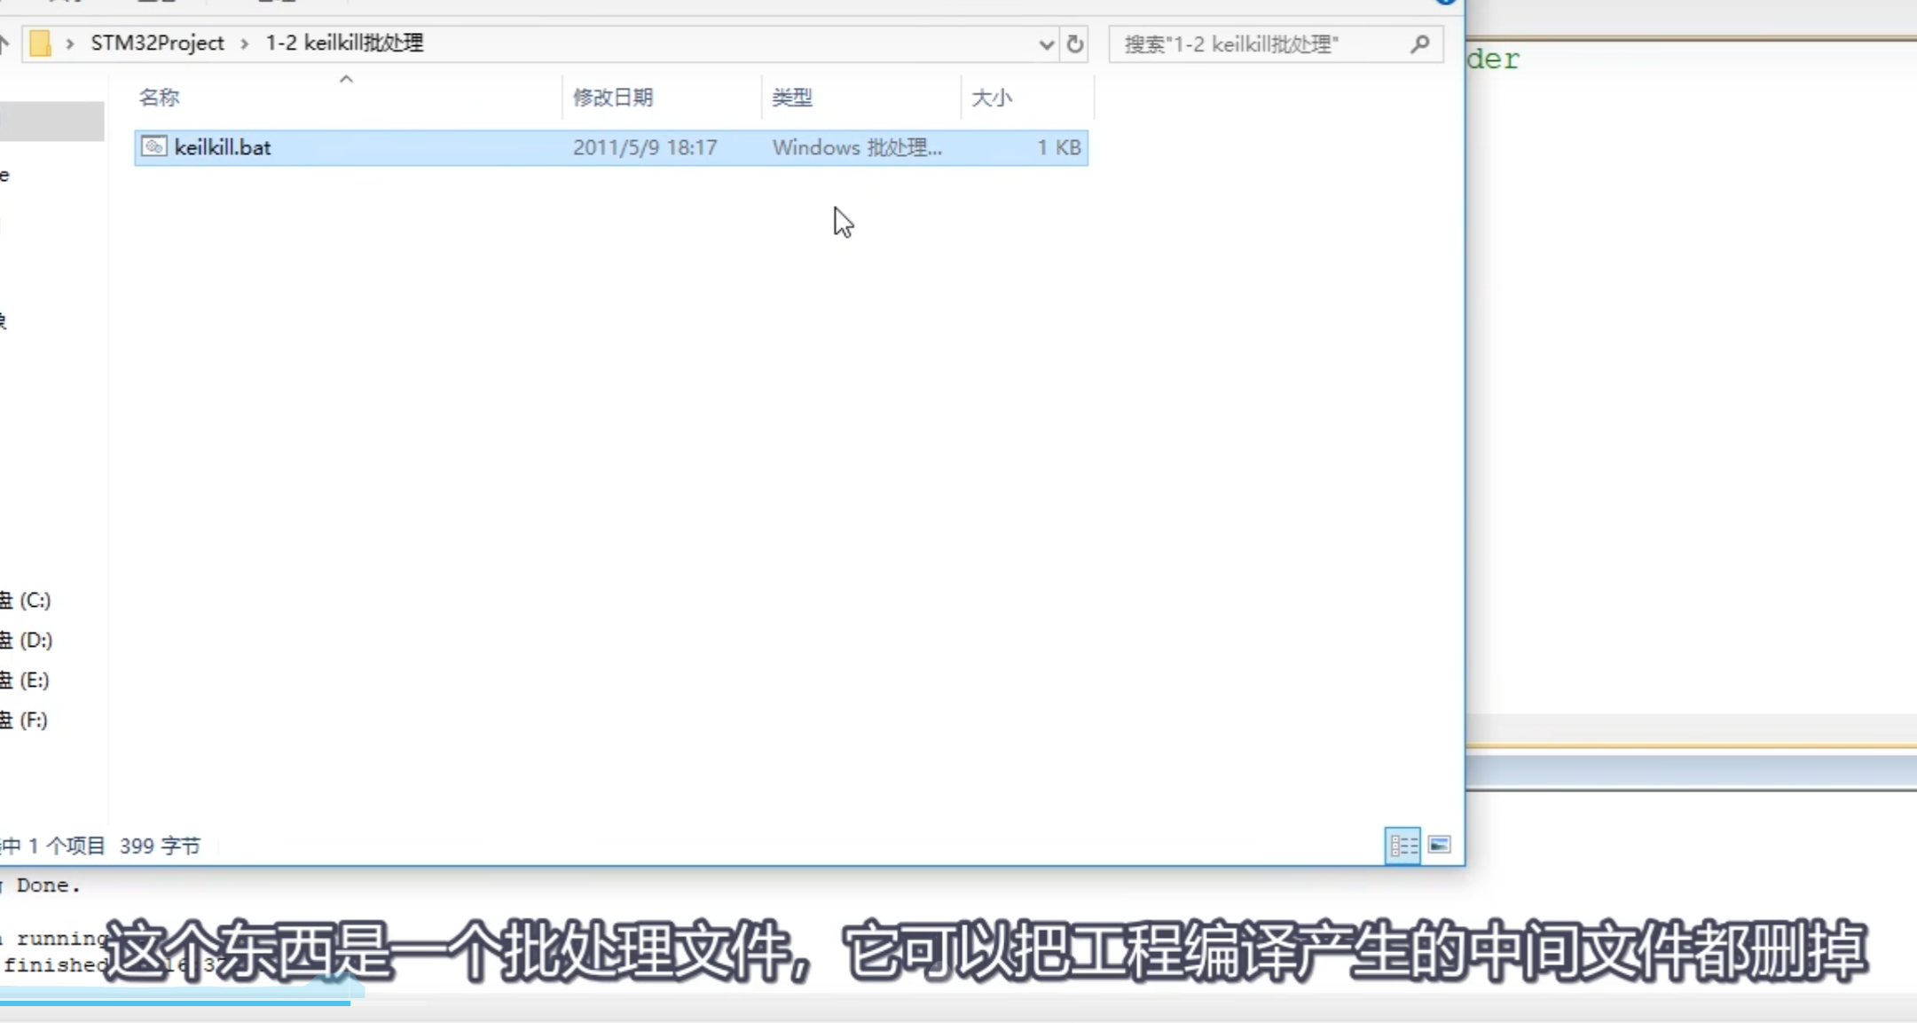This screenshot has height=1023, width=1917.
Task: Sort by 类型 column header
Action: click(792, 98)
